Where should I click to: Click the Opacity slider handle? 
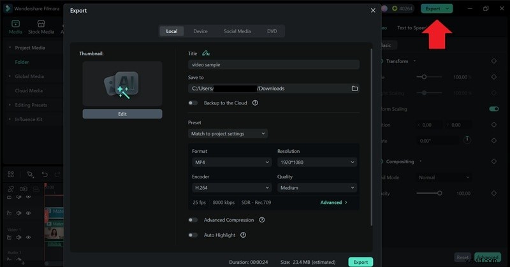[439, 193]
